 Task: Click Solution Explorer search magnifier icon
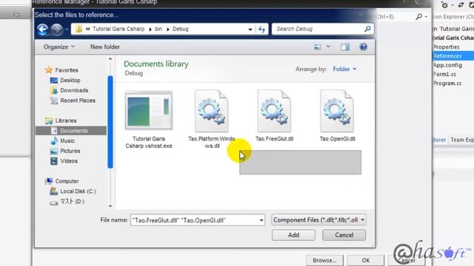click(418, 16)
